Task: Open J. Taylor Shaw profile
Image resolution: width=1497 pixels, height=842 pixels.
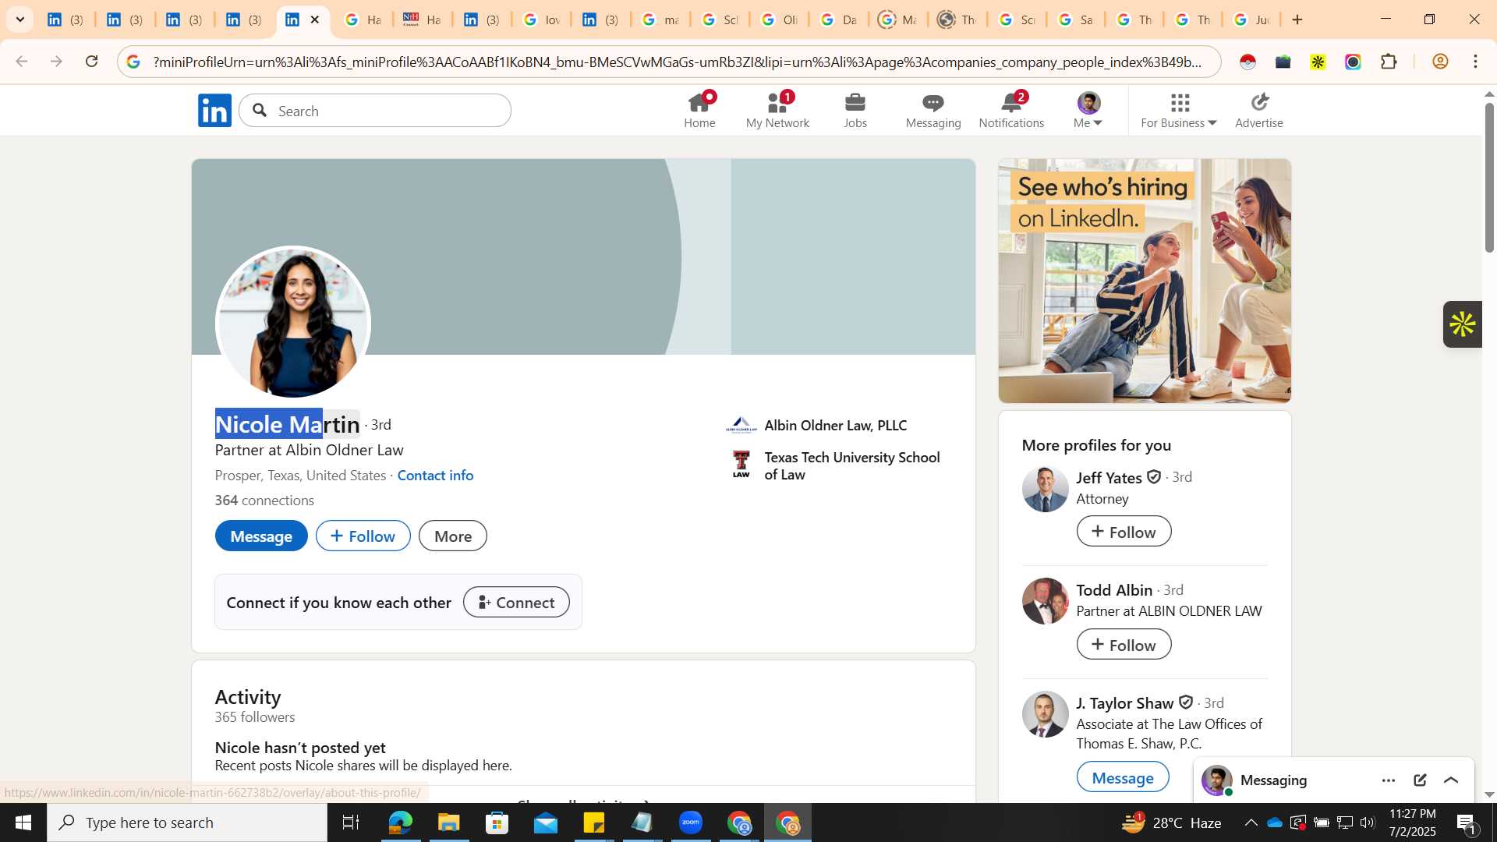Action: click(x=1124, y=703)
